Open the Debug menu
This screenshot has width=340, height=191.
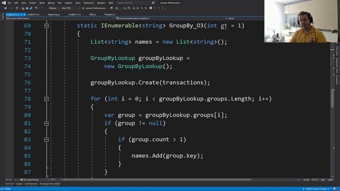51,3
